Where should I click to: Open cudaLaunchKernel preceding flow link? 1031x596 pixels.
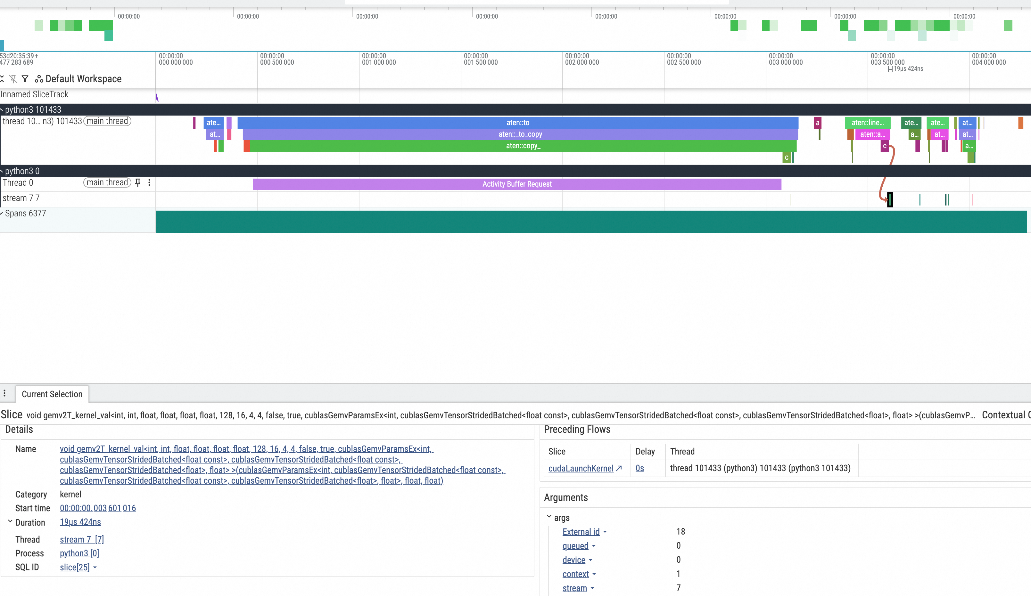(x=581, y=469)
